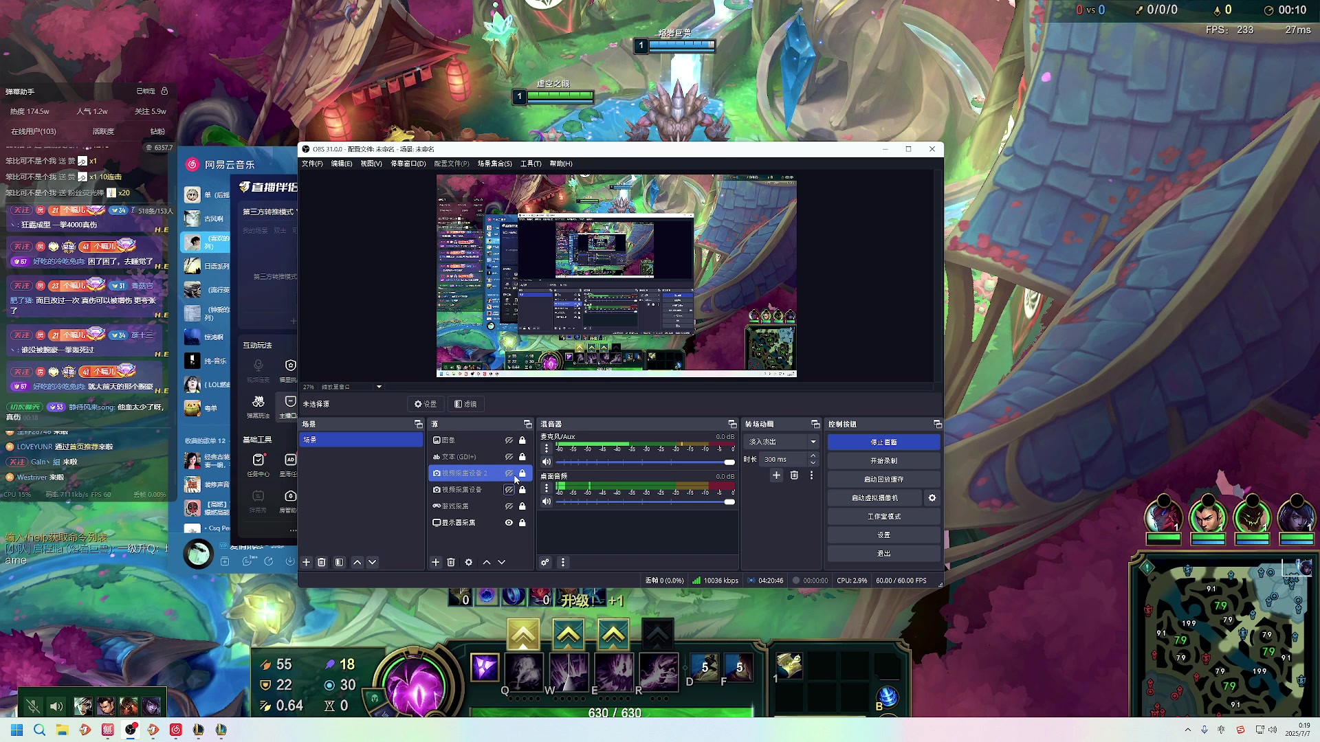
Task: Remove selected scene with Scenes trash icon
Action: (x=321, y=563)
